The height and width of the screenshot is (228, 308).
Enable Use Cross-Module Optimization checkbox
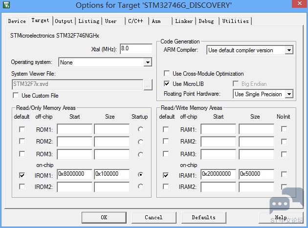167,74
